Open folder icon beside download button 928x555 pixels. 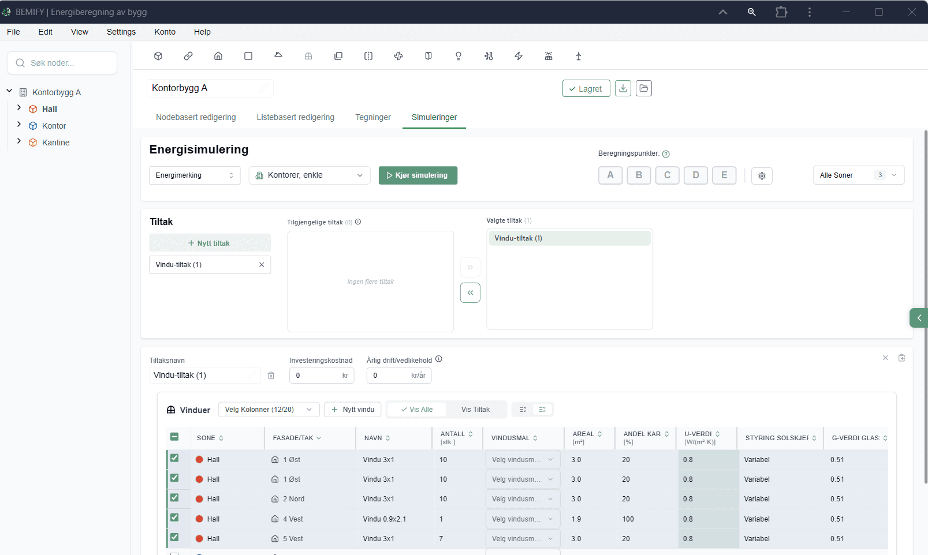(x=644, y=88)
